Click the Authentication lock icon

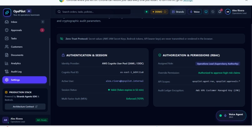63,55
